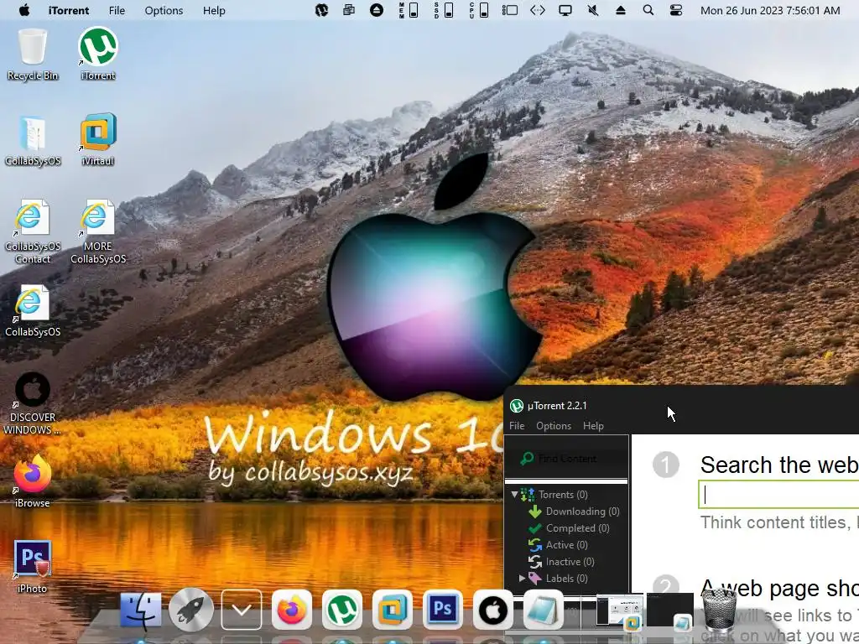Screen dimensions: 859x644
Task: Click the µTorrent 2.2.1 title bar logo
Action: tap(516, 406)
